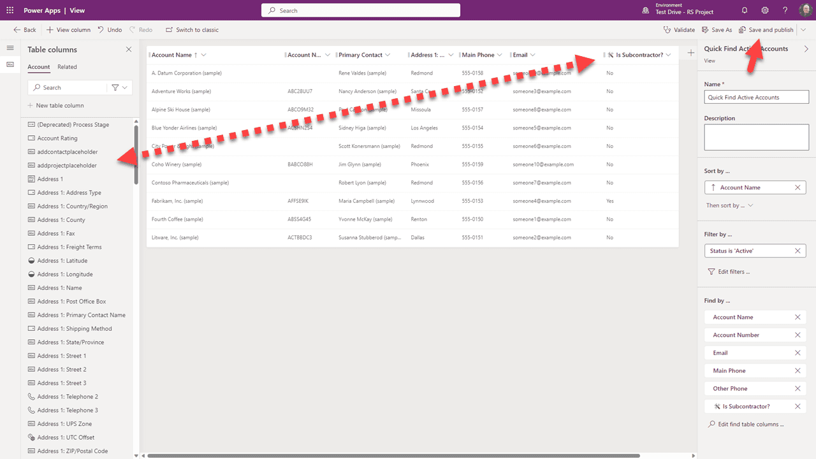Remove the Status is 'Active' filter
The height and width of the screenshot is (459, 816).
(797, 251)
